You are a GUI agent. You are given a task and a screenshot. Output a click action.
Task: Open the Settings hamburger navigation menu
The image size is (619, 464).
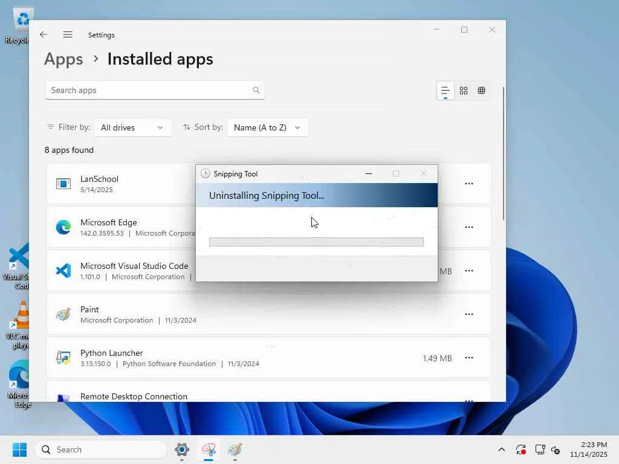click(x=68, y=34)
